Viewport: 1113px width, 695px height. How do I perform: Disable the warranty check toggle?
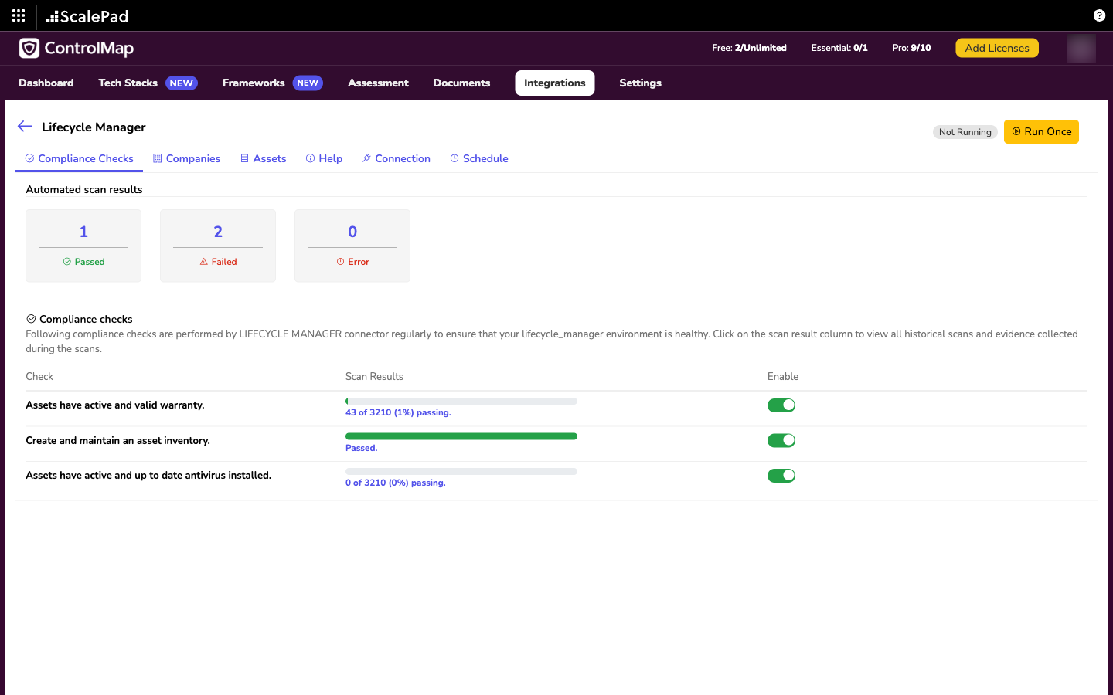click(x=781, y=405)
